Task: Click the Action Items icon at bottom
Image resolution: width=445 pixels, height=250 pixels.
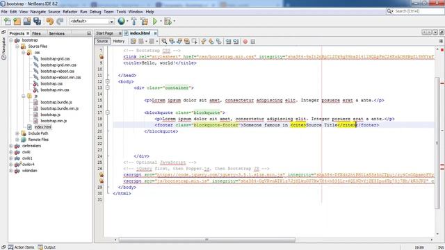Action: pos(10,247)
